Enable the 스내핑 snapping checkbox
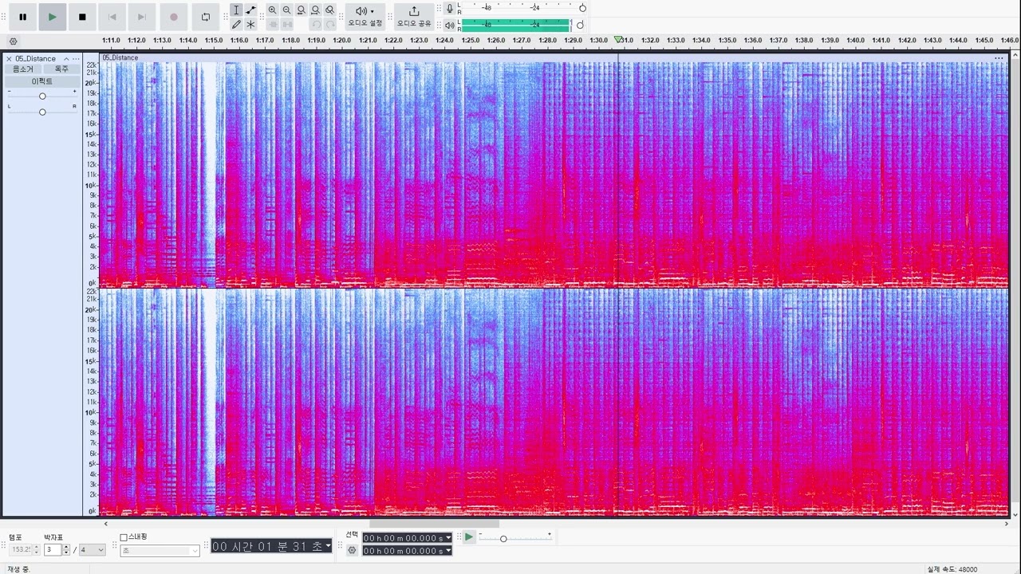Screen dimensions: 1021x574 click(x=124, y=537)
